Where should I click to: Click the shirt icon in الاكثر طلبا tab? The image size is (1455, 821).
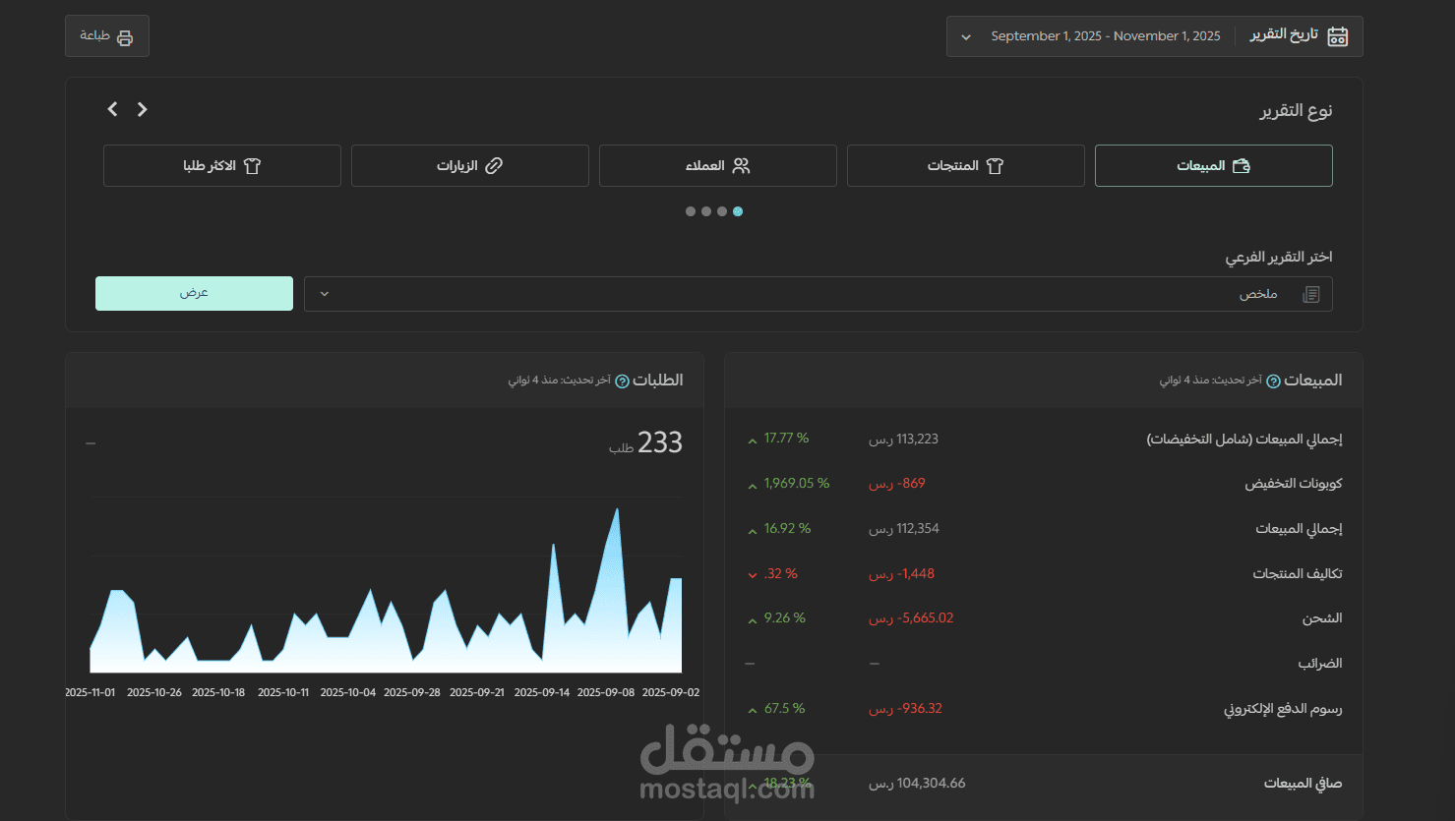252,165
